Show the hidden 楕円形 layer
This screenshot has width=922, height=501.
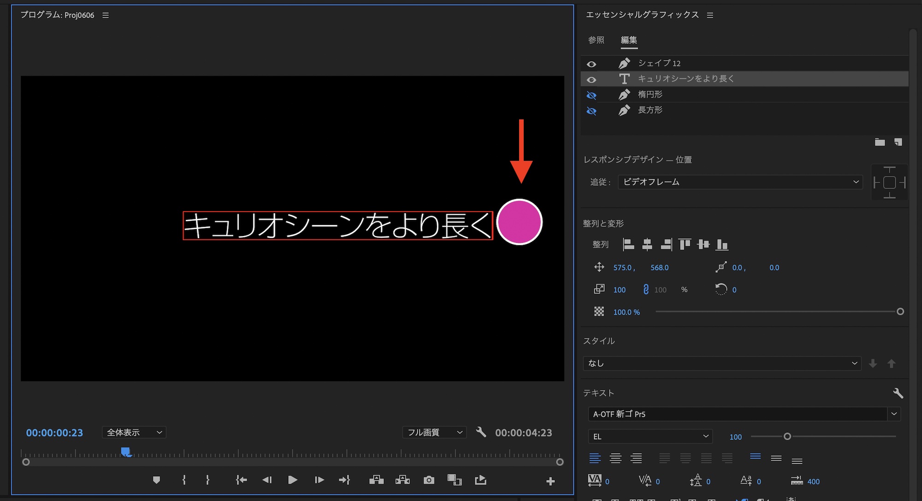point(591,95)
